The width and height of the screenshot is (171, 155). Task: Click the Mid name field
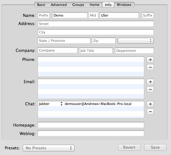coord(93,15)
